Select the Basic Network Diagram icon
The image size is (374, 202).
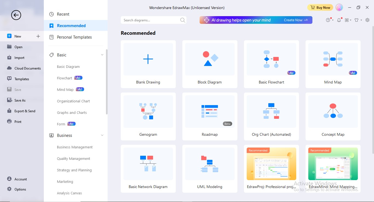click(x=148, y=164)
